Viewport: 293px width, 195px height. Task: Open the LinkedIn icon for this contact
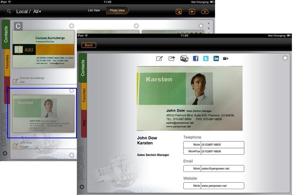(216, 59)
